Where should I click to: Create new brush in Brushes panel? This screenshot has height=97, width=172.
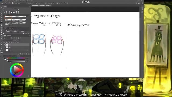point(26,33)
